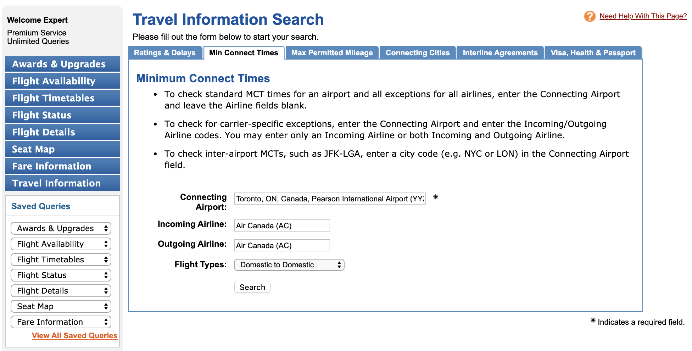The height and width of the screenshot is (351, 692).
Task: Expand the Flight Availability saved queries dropdown
Action: pyautogui.click(x=61, y=244)
